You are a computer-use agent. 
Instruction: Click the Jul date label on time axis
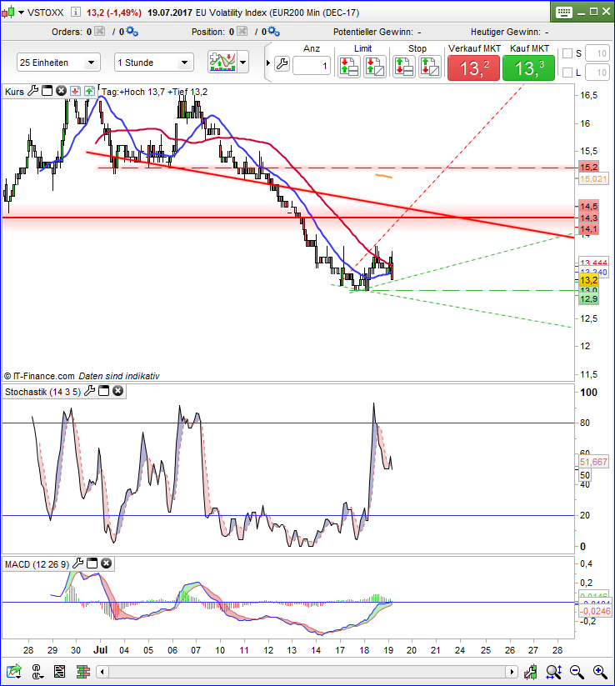point(100,649)
